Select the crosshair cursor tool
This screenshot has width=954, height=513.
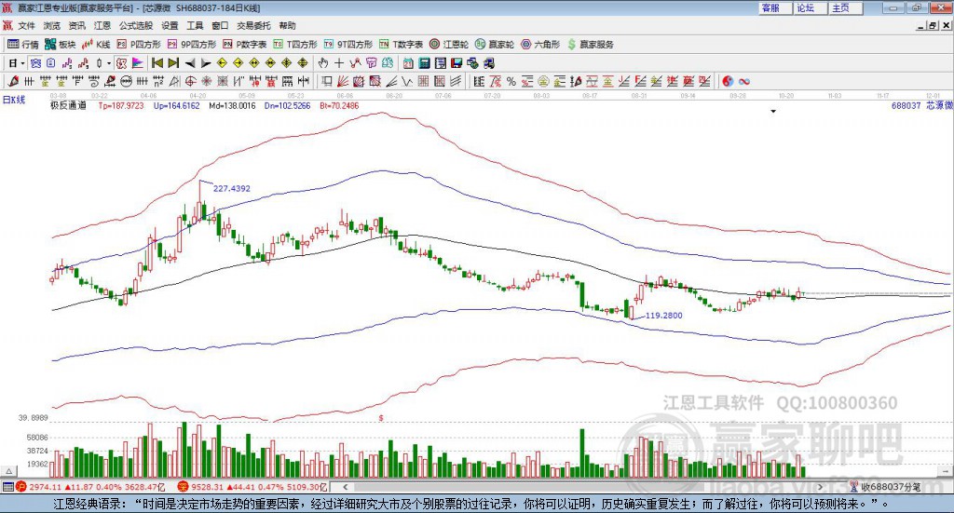click(x=339, y=63)
